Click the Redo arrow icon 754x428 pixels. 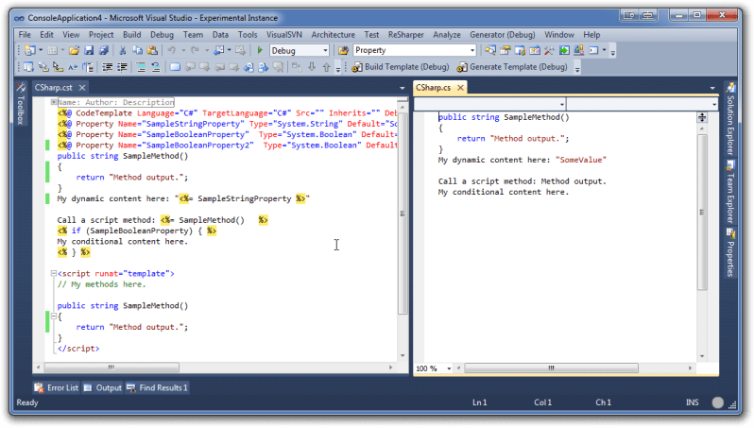pos(195,50)
